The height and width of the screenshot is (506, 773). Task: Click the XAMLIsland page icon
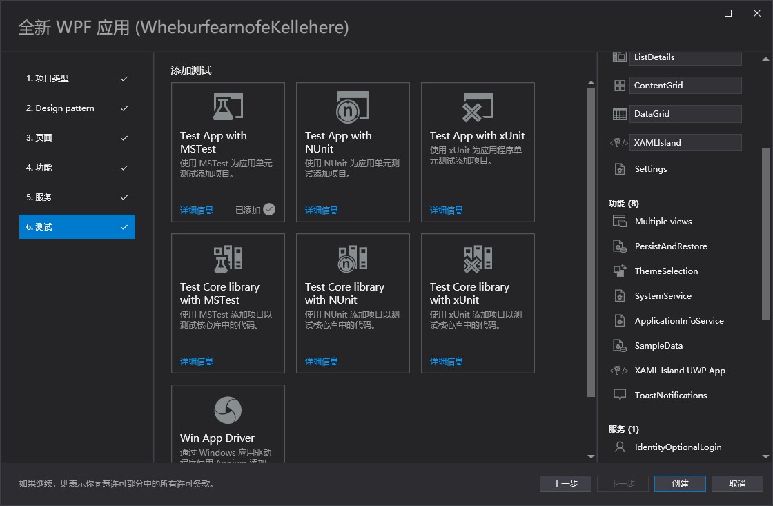click(619, 142)
